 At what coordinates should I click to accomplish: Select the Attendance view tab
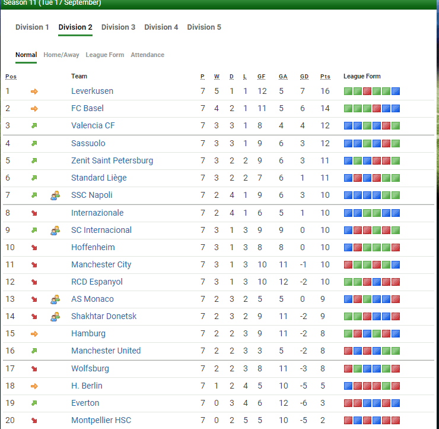click(x=147, y=55)
